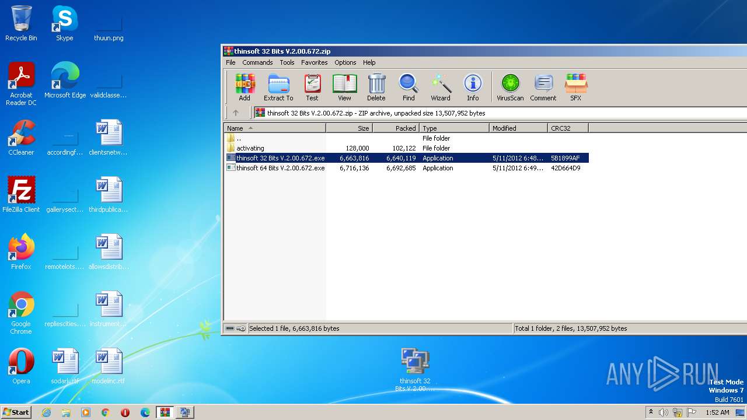Select sodark.rtf desktop document
Image resolution: width=747 pixels, height=420 pixels.
tap(65, 366)
